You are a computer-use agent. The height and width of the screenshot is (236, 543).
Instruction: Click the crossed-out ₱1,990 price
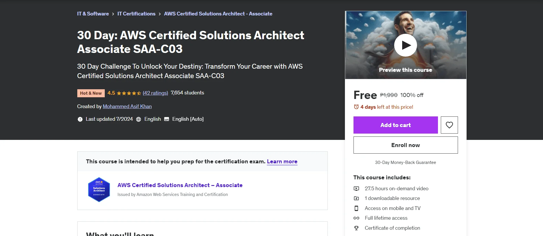[389, 95]
